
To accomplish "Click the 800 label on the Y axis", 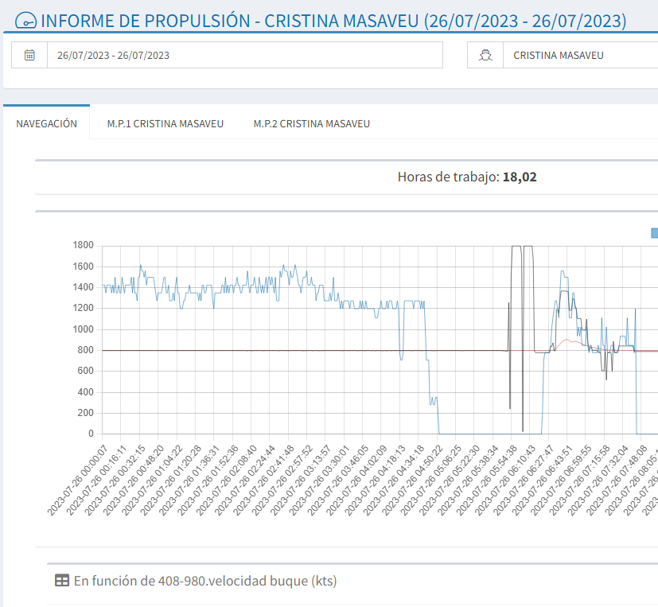I will [86, 350].
